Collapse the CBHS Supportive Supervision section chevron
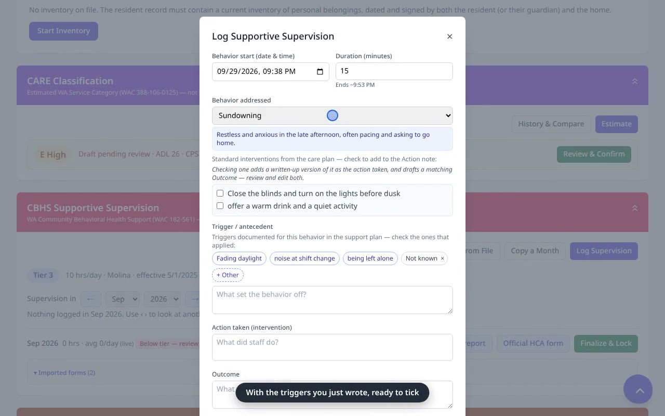 (634, 208)
